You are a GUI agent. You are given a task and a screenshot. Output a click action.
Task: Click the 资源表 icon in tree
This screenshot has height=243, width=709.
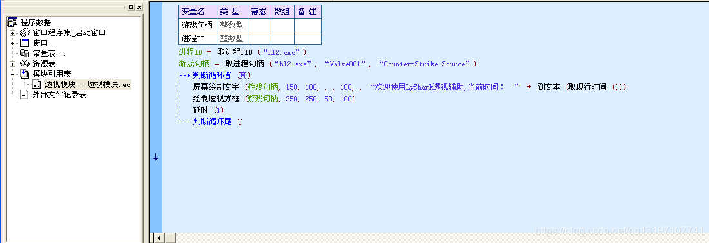(24, 64)
